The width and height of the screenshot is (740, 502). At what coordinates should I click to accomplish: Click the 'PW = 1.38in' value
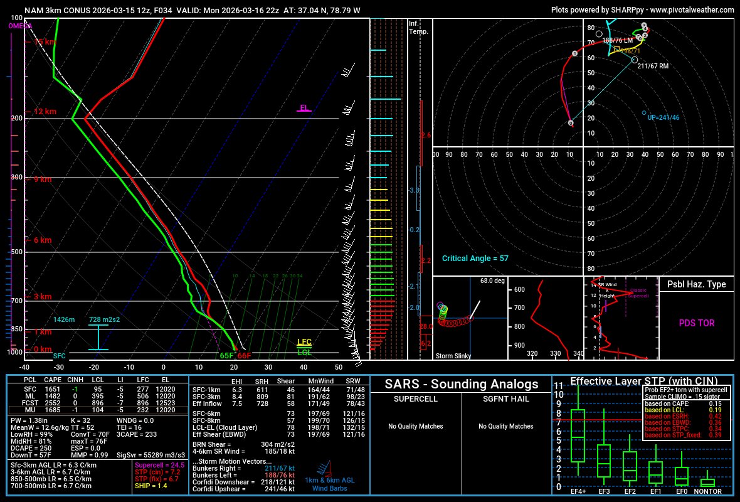[x=28, y=420]
